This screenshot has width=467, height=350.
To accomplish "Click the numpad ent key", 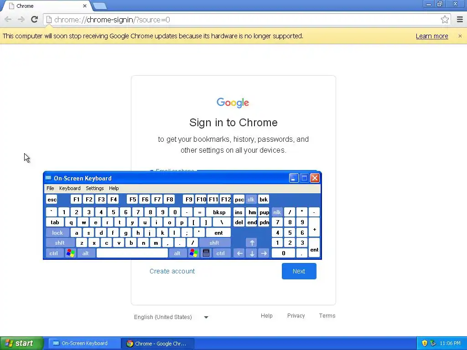I will pyautogui.click(x=314, y=248).
